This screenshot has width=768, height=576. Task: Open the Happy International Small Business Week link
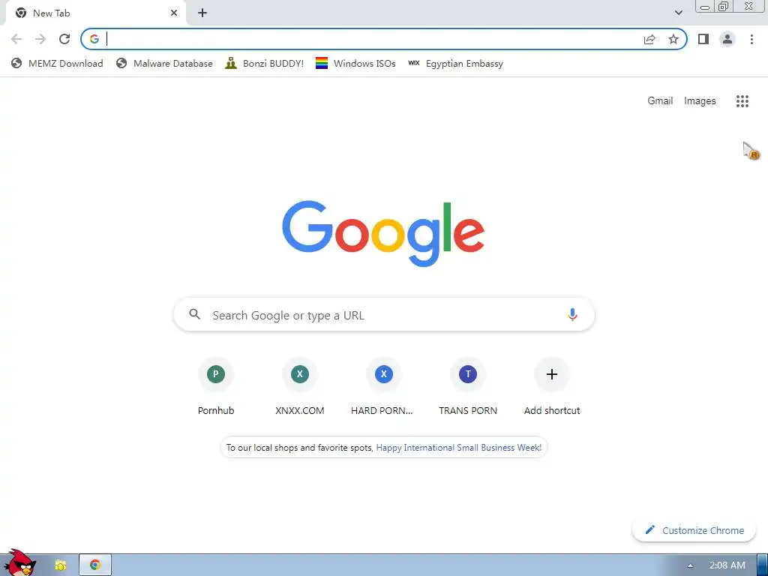point(458,447)
